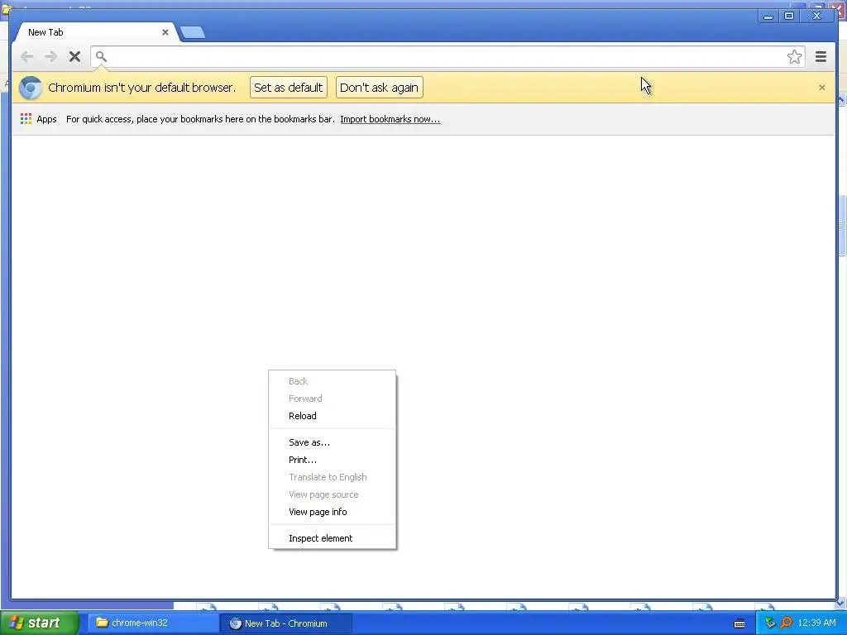Switch to chrome-win32 taskbar window

tap(152, 623)
